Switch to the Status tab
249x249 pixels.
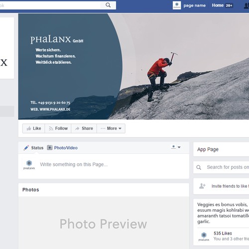coord(37,148)
